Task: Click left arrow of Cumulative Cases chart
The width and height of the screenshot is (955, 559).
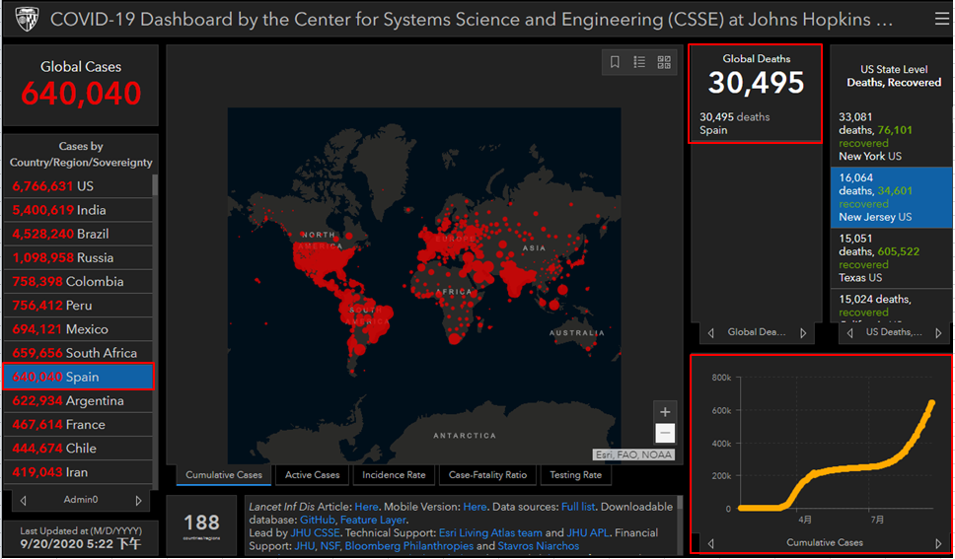Action: point(710,543)
